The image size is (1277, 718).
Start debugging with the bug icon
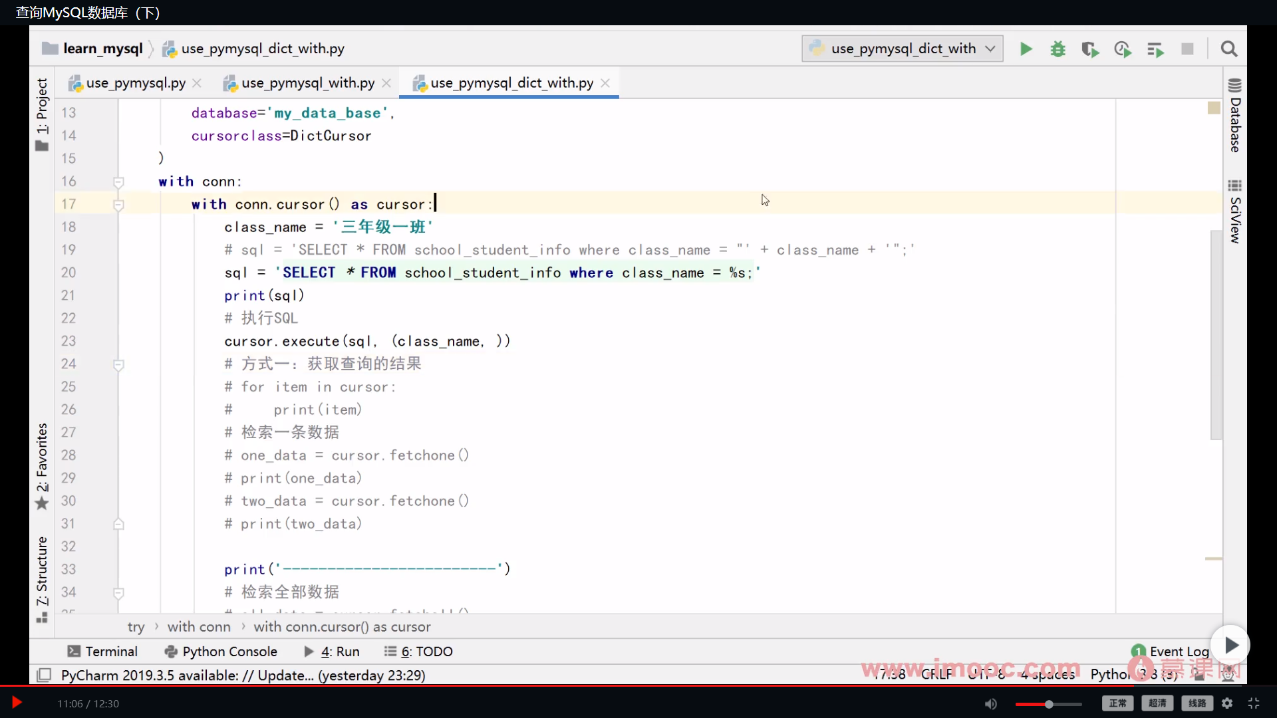coord(1058,49)
